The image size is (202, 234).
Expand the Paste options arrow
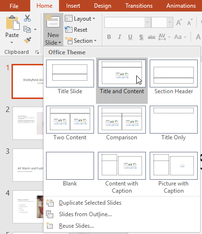[12, 43]
